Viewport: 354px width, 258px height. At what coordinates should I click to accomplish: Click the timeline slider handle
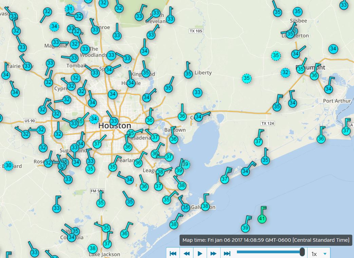[302, 252]
